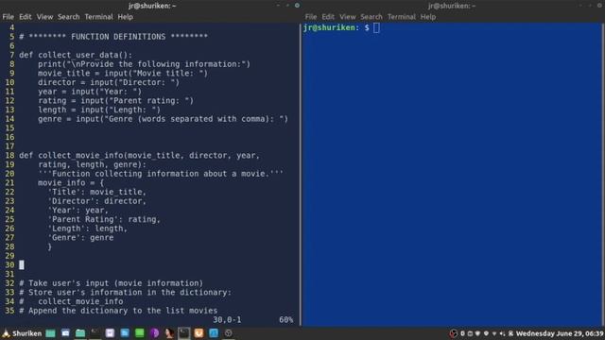This screenshot has width=605, height=340.
Task: Click vim cursor block on line 30
Action: pyautogui.click(x=22, y=265)
